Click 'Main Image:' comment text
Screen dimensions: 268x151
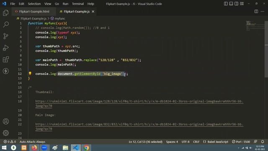(x=45, y=115)
